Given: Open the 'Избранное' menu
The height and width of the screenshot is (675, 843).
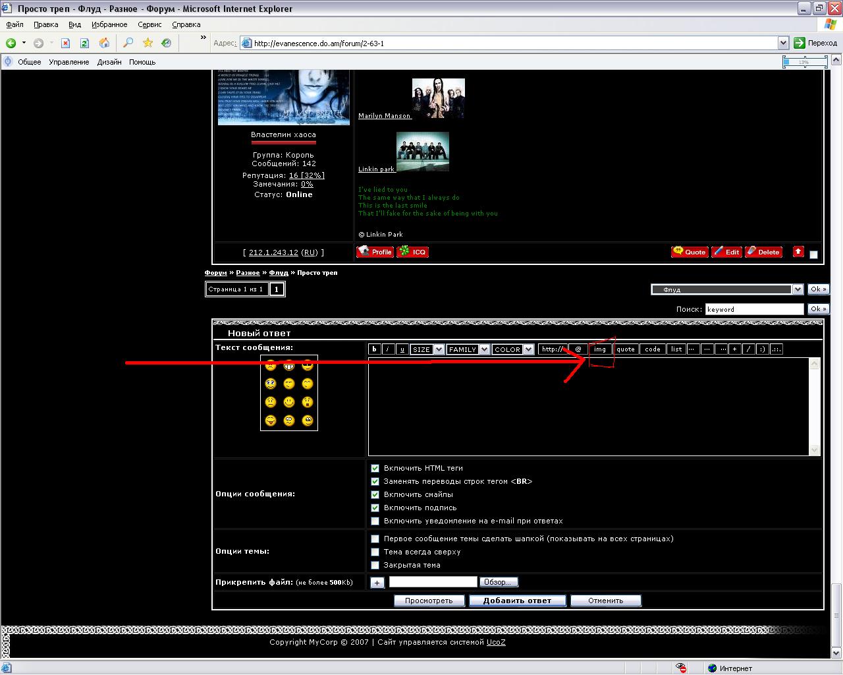Looking at the screenshot, I should point(109,24).
